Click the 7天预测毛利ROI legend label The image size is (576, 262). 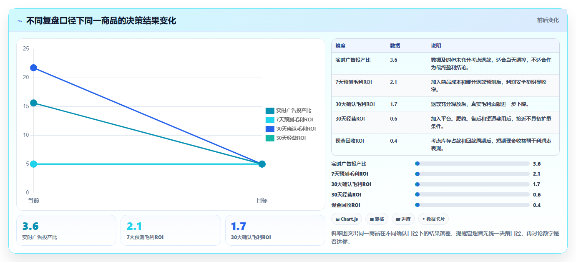point(294,120)
